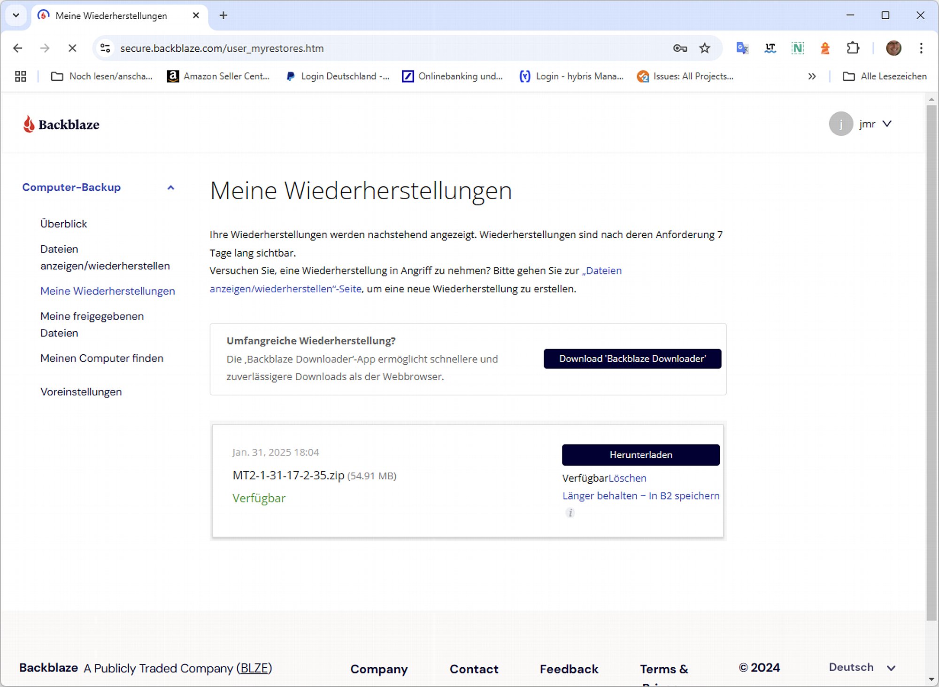
Task: Open the apps grid in bookmarks bar
Action: point(20,76)
